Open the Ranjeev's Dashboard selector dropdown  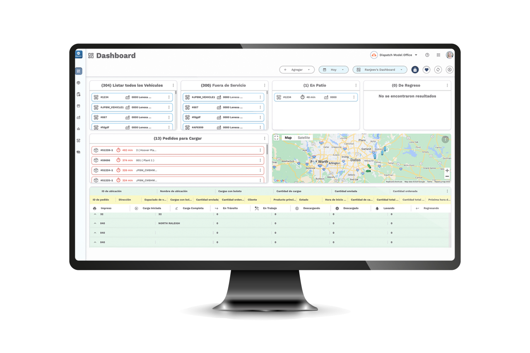[x=379, y=70]
